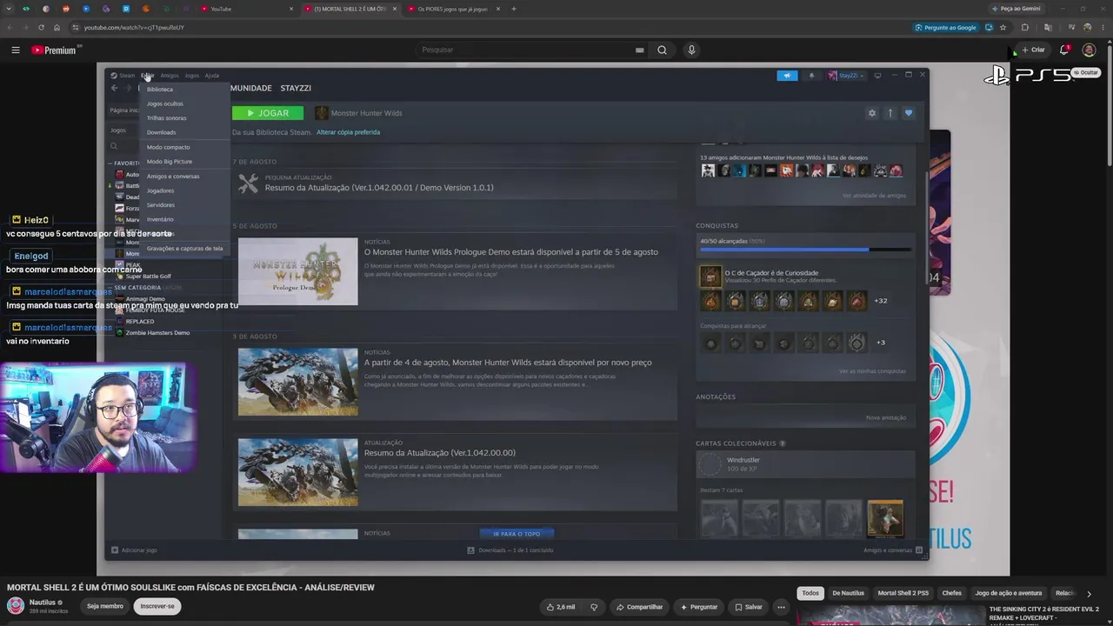This screenshot has height=626, width=1113.
Task: Open the YouTube notifications bell
Action: pyautogui.click(x=1064, y=50)
